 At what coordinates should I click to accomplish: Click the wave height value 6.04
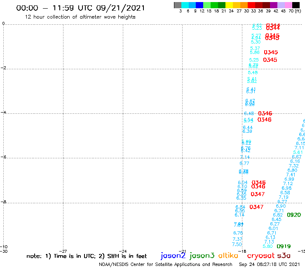[x=243, y=183]
